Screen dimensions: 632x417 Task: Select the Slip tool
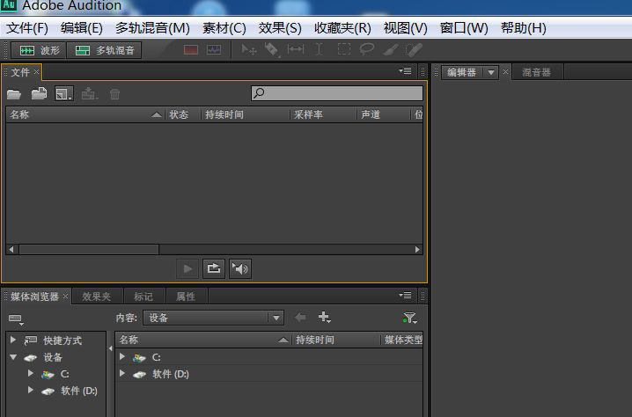click(296, 49)
